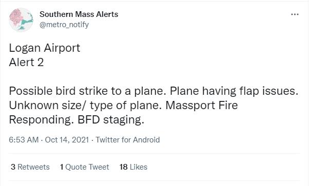Open the 6:53 AM timestamp link
The width and height of the screenshot is (309, 186).
24,140
